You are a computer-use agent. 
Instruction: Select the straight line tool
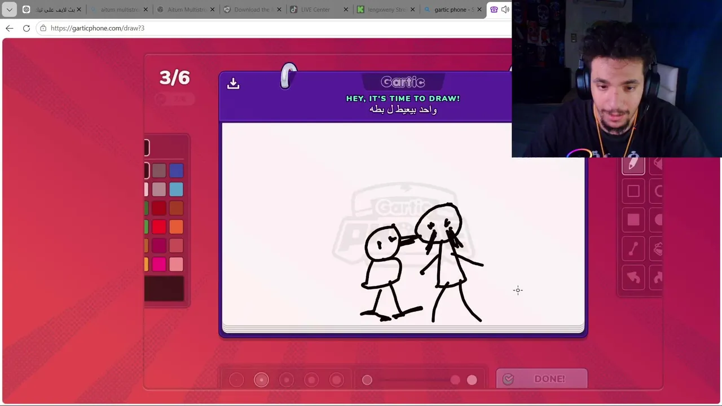[633, 249]
